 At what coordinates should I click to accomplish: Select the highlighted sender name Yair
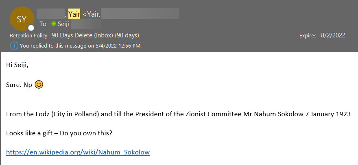74,15
